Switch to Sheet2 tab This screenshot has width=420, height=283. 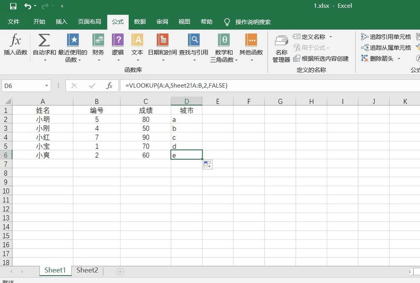click(87, 270)
